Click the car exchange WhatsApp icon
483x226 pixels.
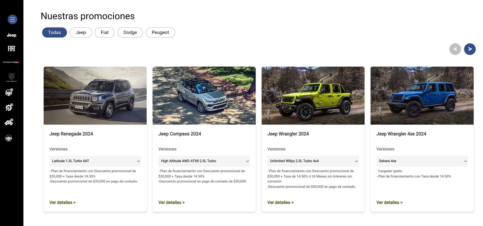coord(9,122)
